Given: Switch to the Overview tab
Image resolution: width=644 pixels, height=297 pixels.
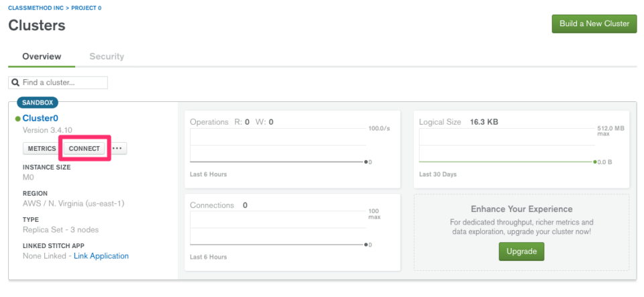Looking at the screenshot, I should 42,56.
